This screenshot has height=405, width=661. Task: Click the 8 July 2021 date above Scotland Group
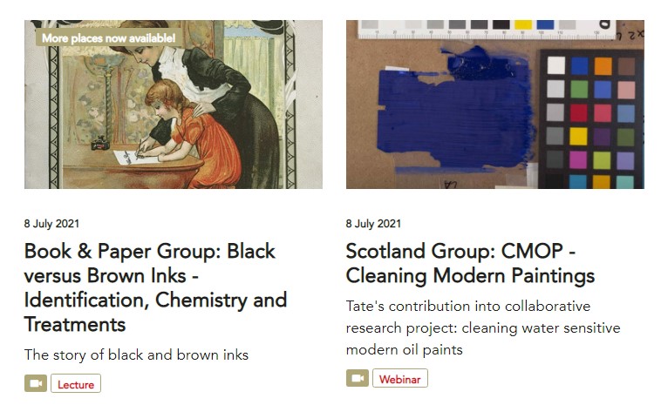pyautogui.click(x=374, y=224)
